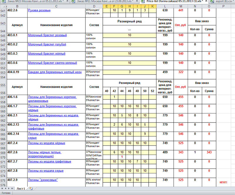
Task: Select size 40 header in row 556
Action: click(107, 91)
